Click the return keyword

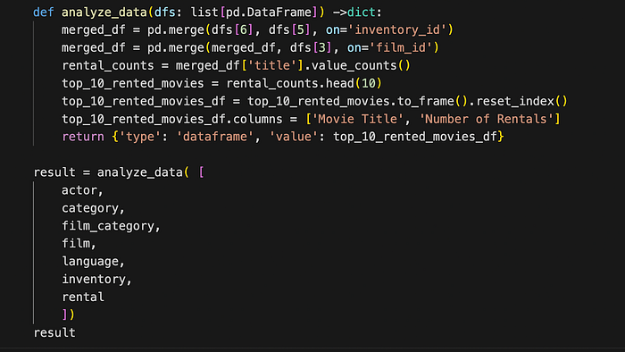click(x=83, y=137)
